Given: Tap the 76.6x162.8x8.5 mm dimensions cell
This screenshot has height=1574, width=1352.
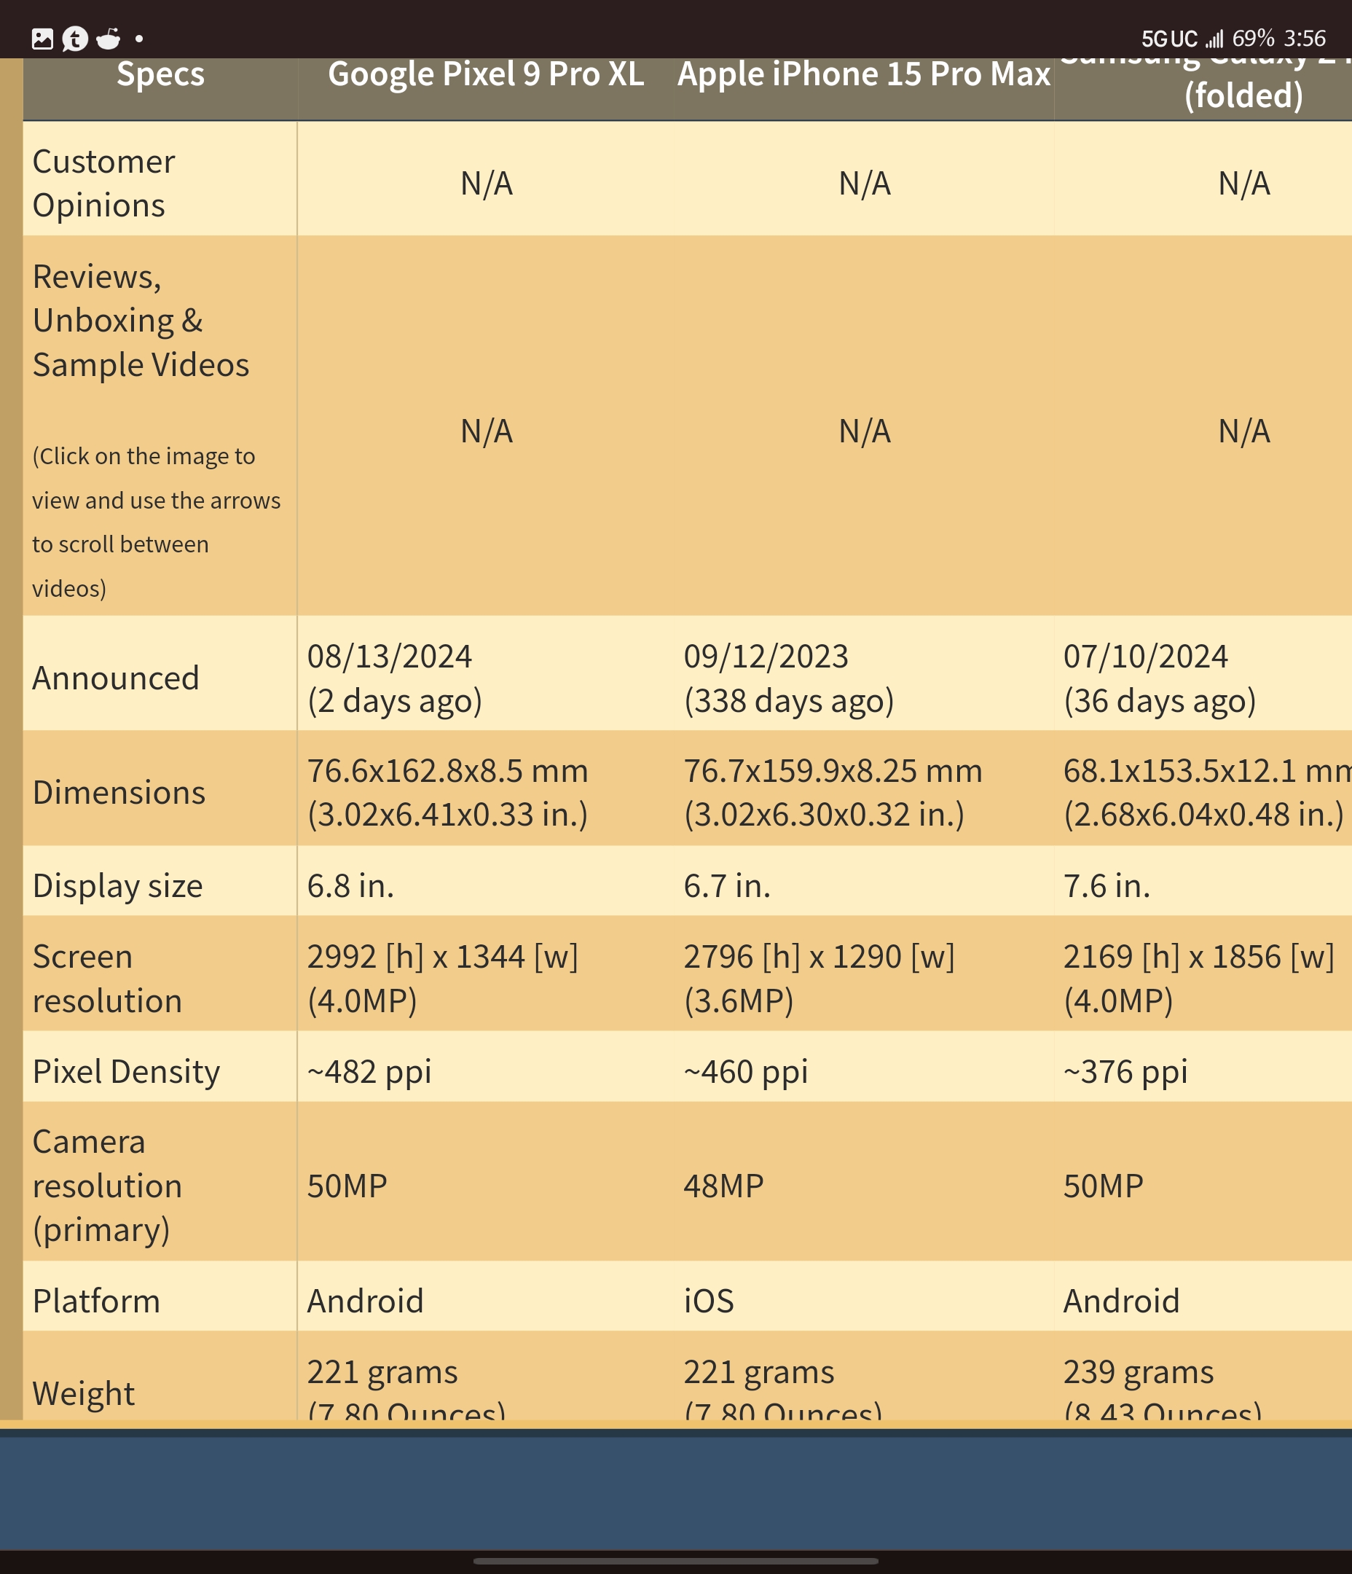Looking at the screenshot, I should coord(447,792).
